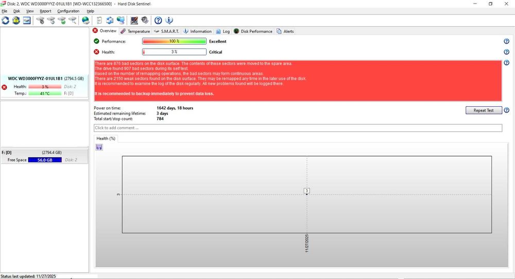This screenshot has width=515, height=279.
Task: Click the '1642 days, 18 hours' power on value
Action: pos(175,108)
